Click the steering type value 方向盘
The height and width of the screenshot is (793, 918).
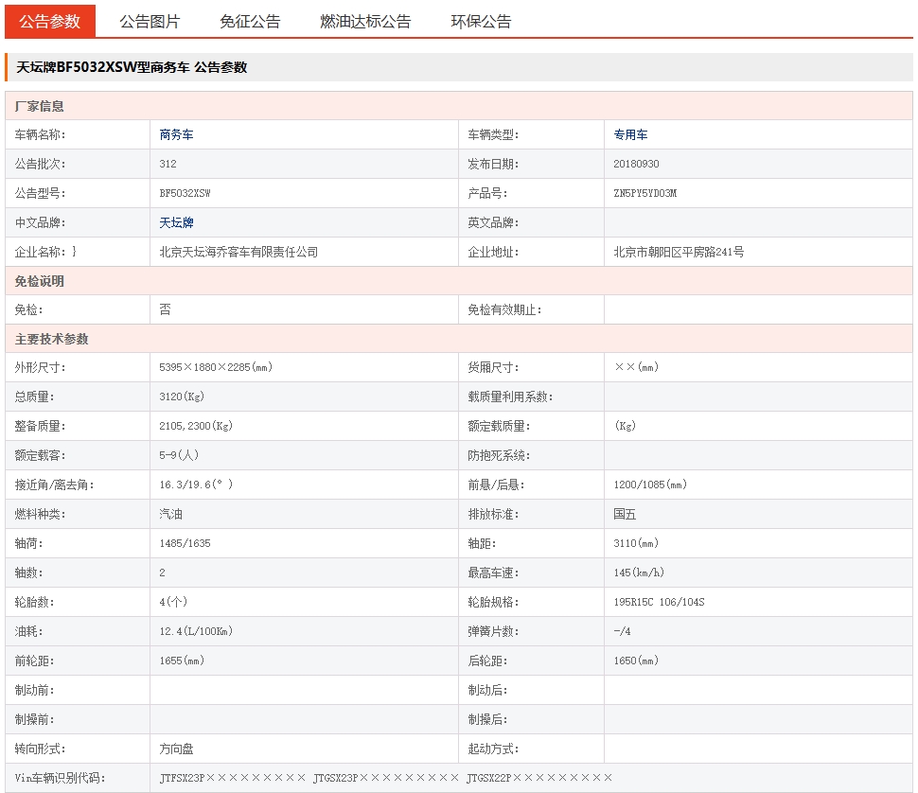point(176,749)
